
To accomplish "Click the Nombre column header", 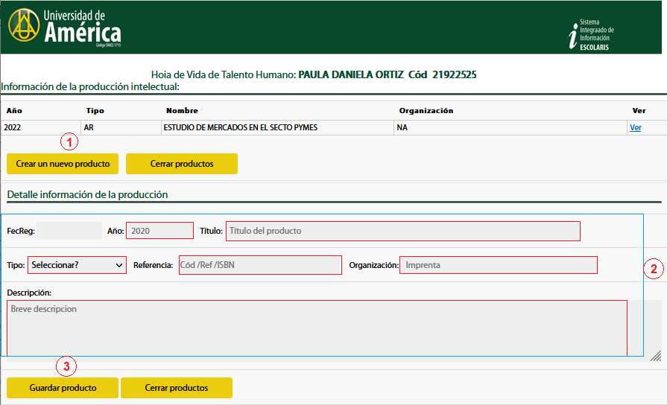I will [x=182, y=110].
